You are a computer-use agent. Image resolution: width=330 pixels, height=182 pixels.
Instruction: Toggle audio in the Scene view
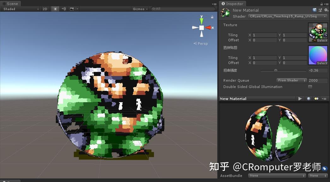click(63, 9)
